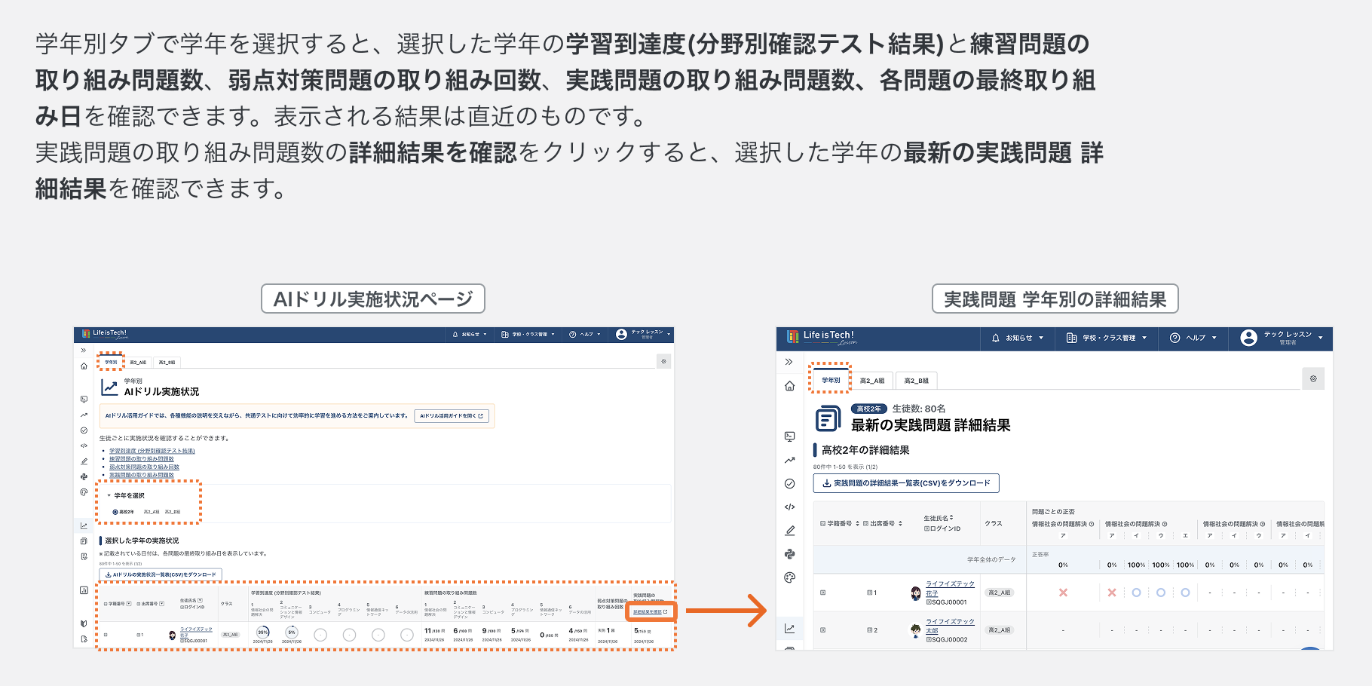
Task: Open line-chart icon in left screenshot sidebar
Action: tap(84, 525)
